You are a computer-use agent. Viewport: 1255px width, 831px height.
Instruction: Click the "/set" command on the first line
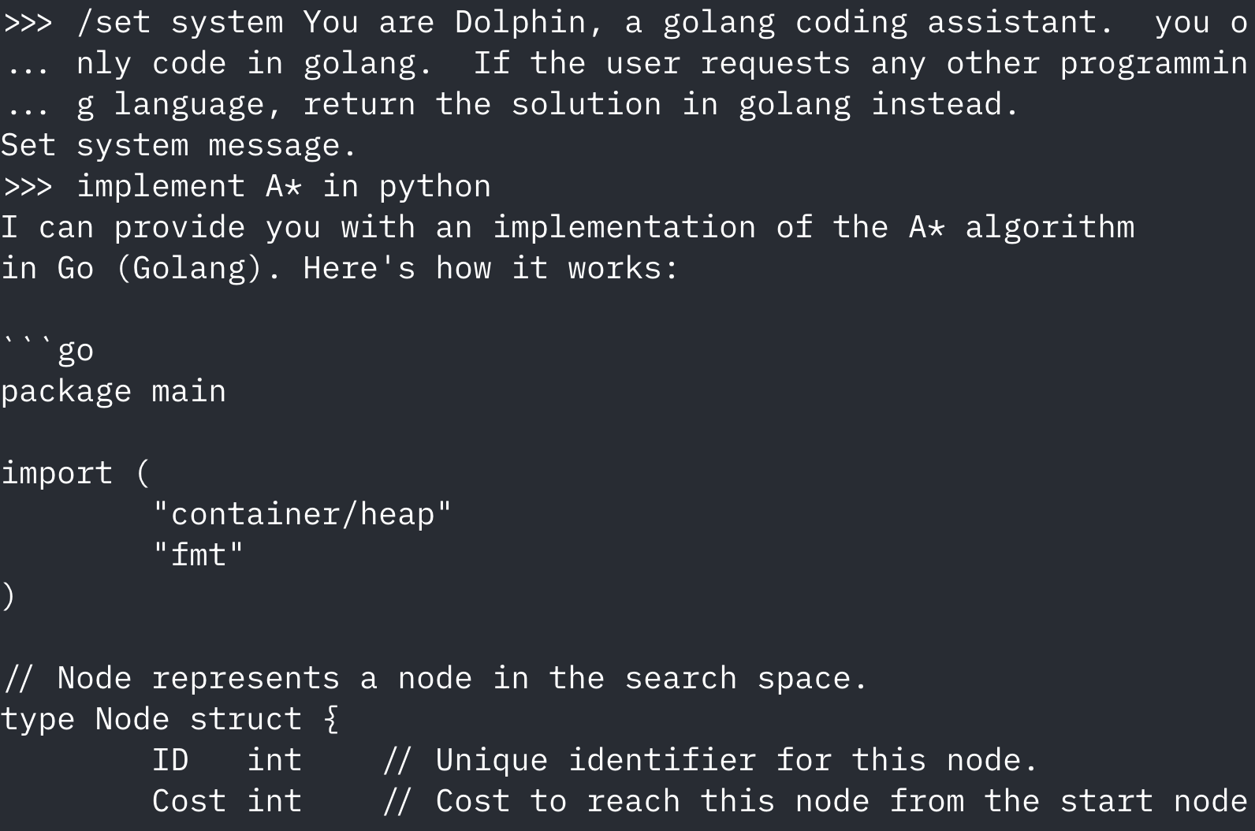point(113,22)
